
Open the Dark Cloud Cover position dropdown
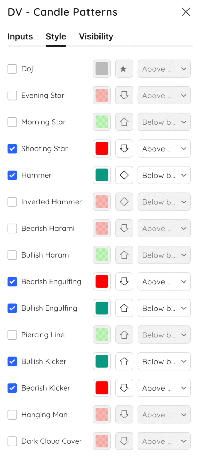pos(164,441)
